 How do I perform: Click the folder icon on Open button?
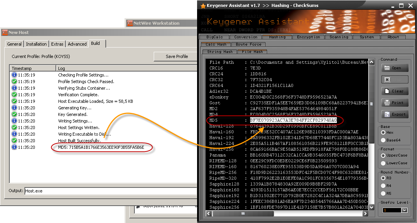387,68
